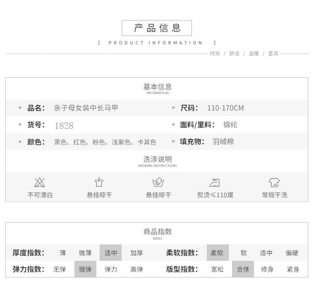
Task: Click the hand-wash basin icon
Action: [x=158, y=183]
